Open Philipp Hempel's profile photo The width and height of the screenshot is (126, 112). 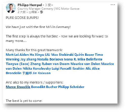pos(11,8)
